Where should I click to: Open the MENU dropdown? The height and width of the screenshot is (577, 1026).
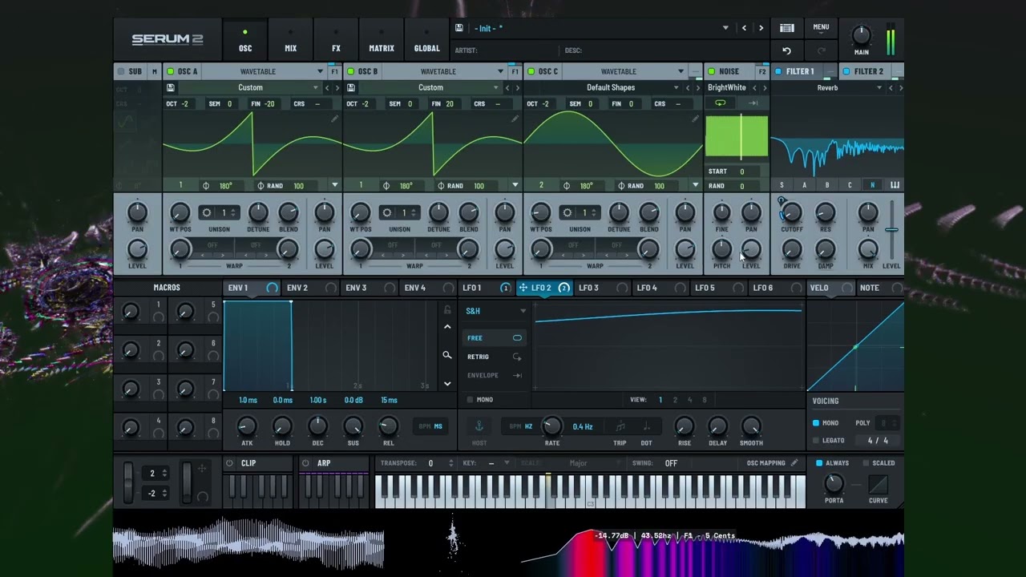click(821, 27)
